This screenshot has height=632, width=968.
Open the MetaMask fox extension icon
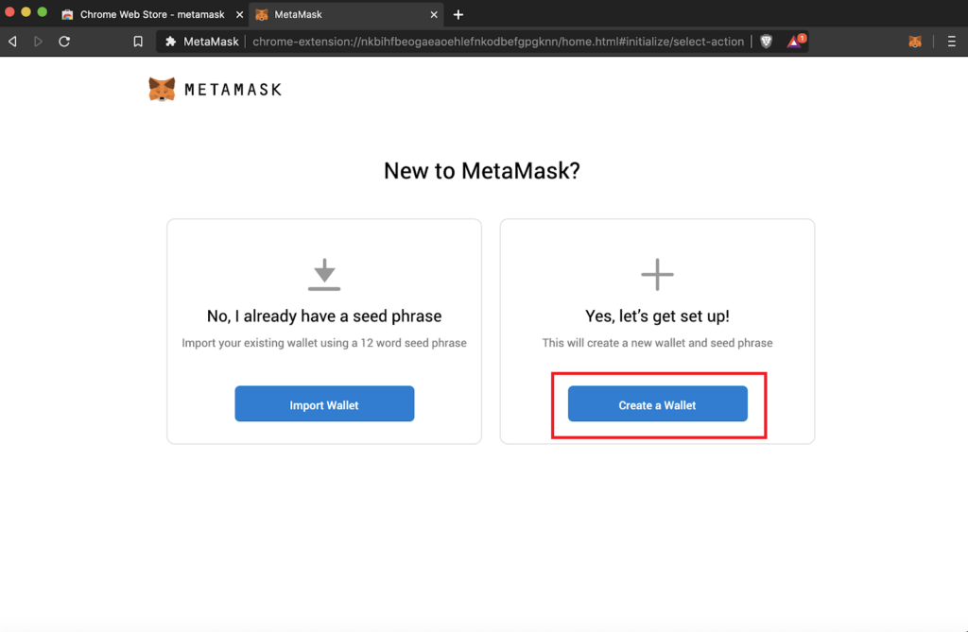914,42
